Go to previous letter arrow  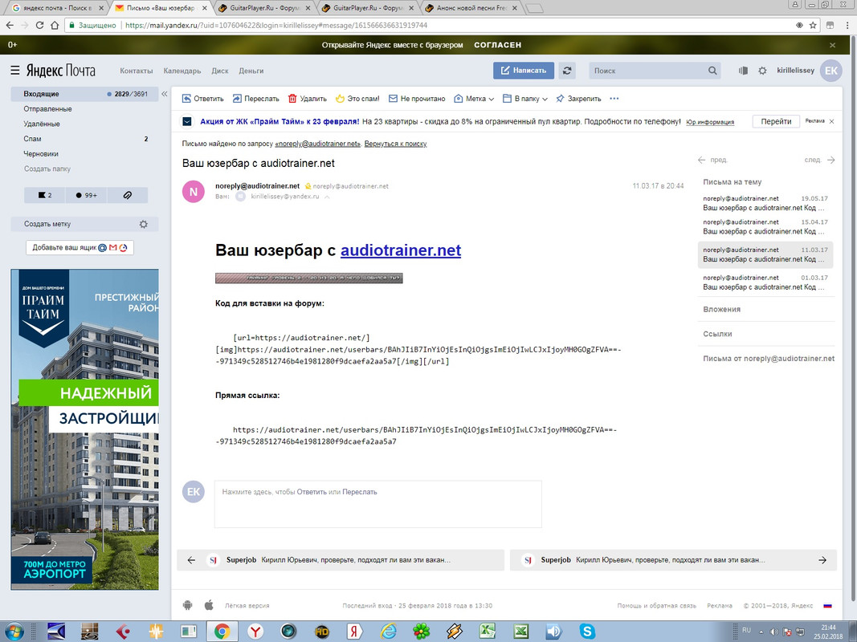[702, 160]
